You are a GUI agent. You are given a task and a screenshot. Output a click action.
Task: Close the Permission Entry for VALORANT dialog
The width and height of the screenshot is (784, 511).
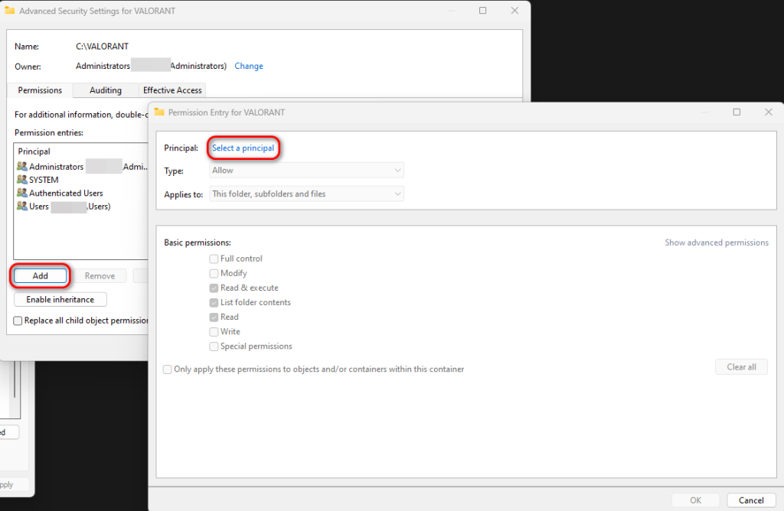pos(768,112)
